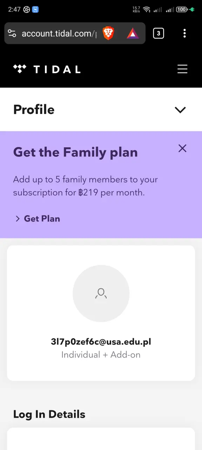Open the browser three-dot menu
The width and height of the screenshot is (202, 450).
click(x=184, y=33)
